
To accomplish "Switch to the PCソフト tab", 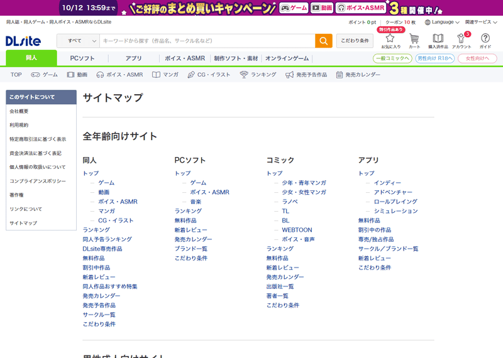I will pos(82,58).
